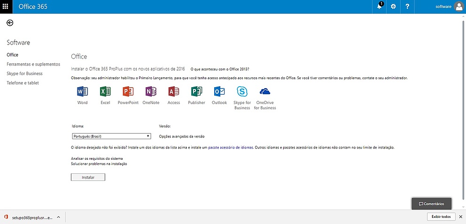Image resolution: width=466 pixels, height=224 pixels.
Task: Click the OneNote application icon
Action: [x=151, y=91]
